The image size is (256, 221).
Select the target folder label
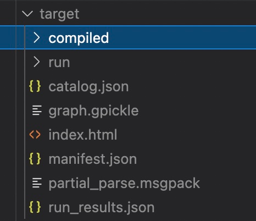click(59, 14)
